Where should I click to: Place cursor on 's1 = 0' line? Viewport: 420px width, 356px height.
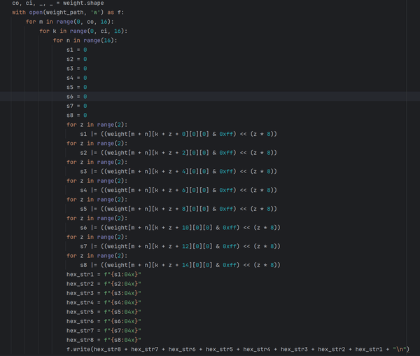[76, 50]
